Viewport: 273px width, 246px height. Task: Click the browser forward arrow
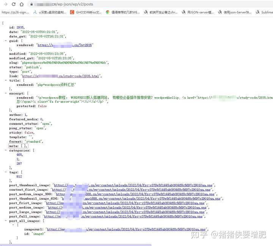5,4
